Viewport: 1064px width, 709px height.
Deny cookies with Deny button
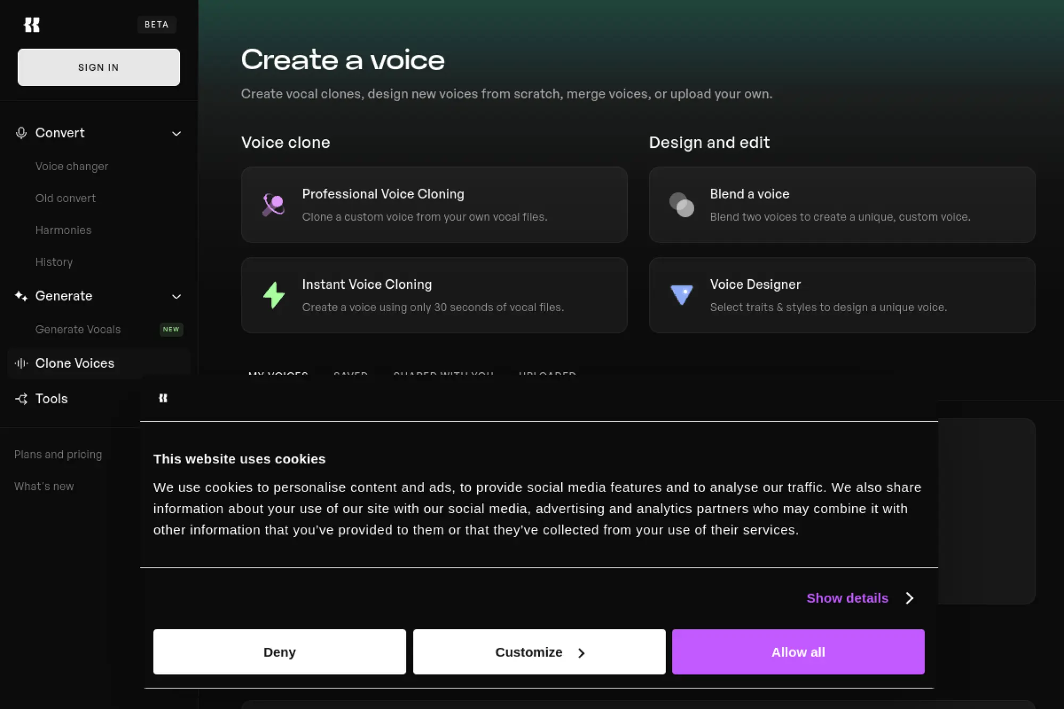279,652
